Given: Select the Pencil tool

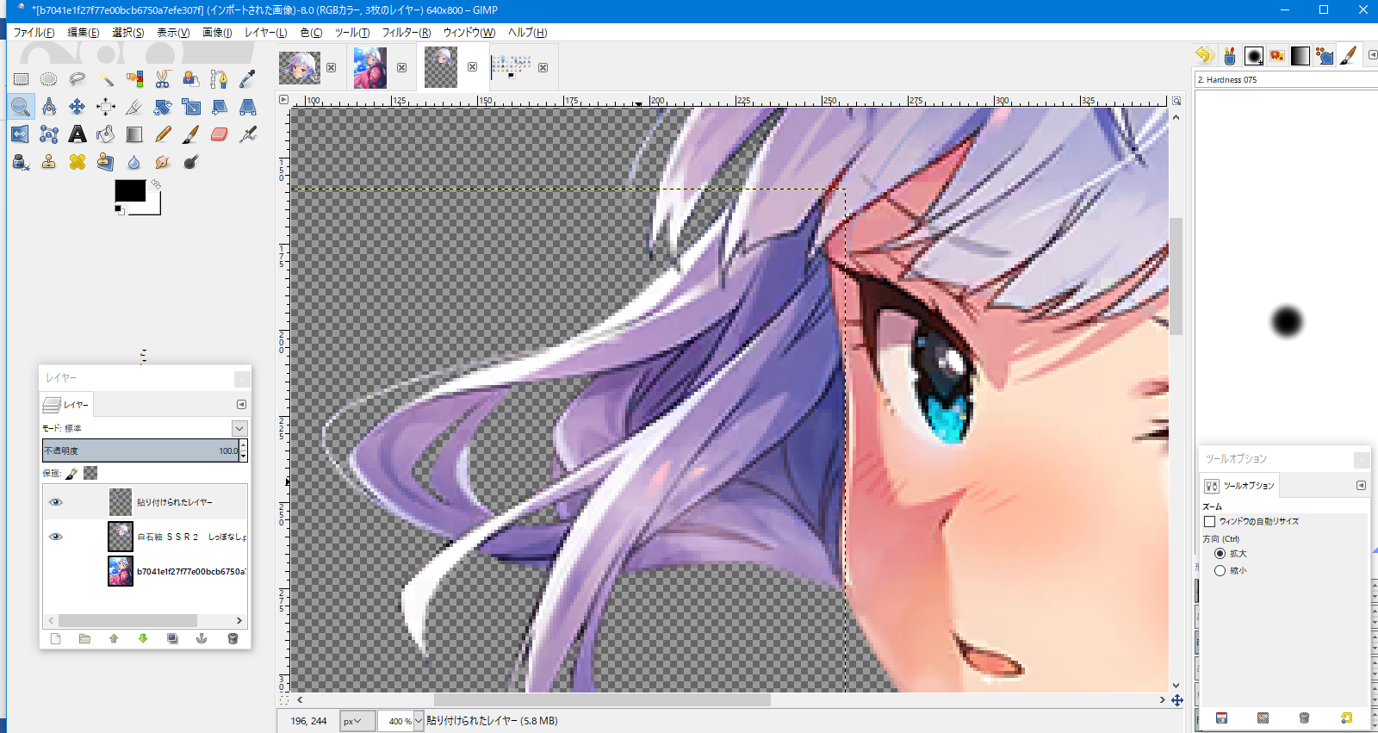Looking at the screenshot, I should tap(163, 134).
